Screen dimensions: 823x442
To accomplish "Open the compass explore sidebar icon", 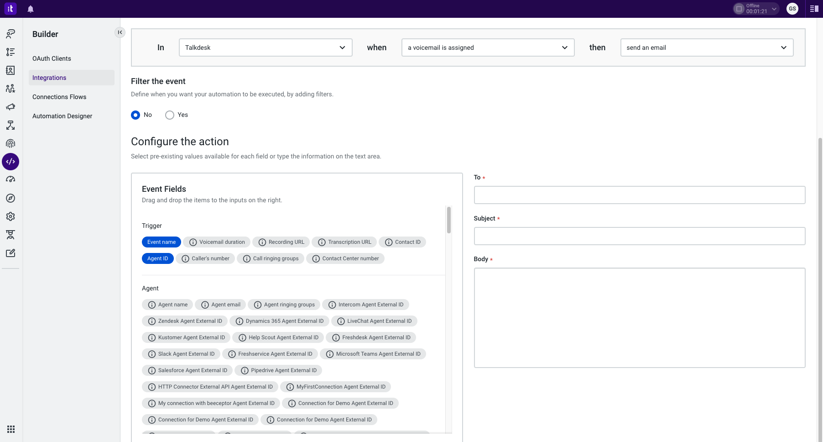I will (10, 198).
